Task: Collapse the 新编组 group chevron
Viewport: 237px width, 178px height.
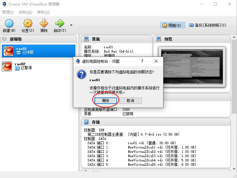Action: tap(4, 39)
